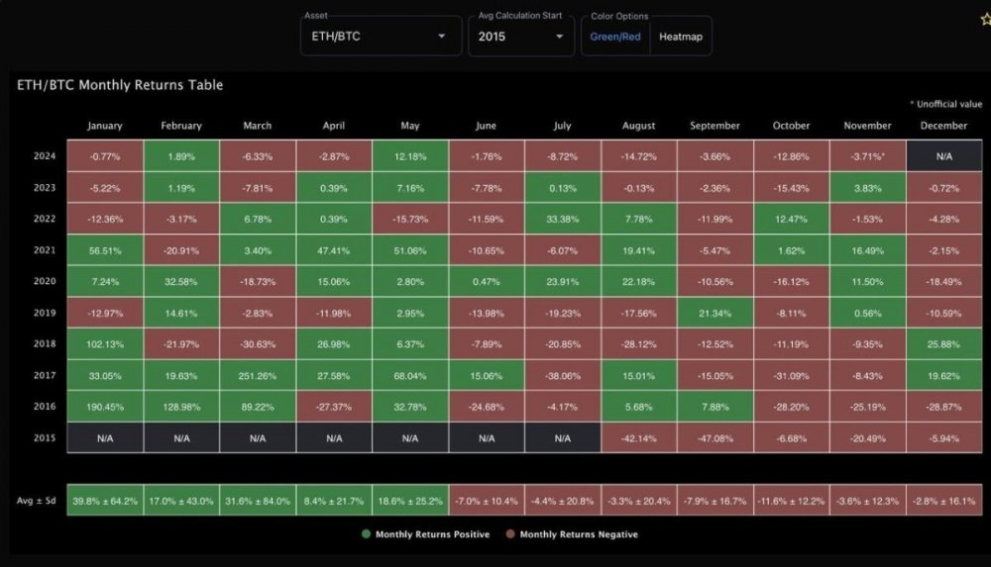Click the star icon at top right
Viewport: 991px width, 567px height.
coord(985,17)
